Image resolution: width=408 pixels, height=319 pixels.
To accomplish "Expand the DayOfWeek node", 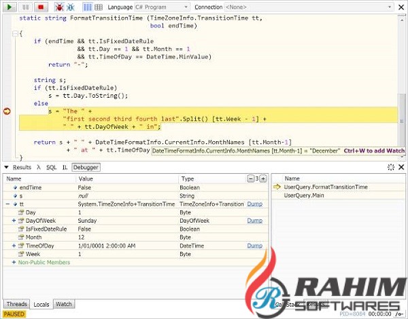I will pos(14,221).
